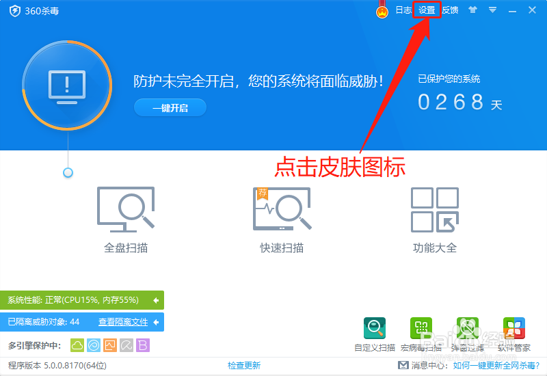Open the 日志 log menu

point(403,10)
